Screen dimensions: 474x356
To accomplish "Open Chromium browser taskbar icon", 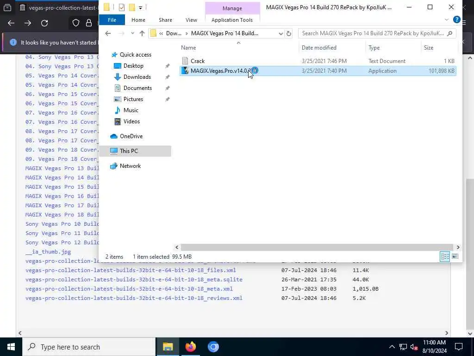I will point(213,347).
